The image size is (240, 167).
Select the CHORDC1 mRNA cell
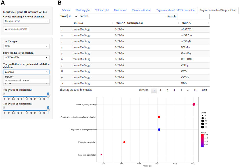click(187, 59)
